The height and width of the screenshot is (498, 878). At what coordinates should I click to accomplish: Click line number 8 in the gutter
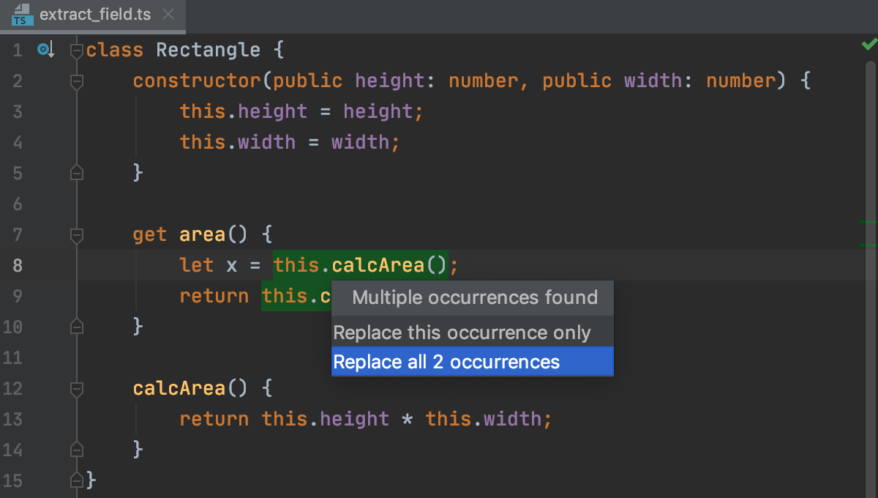18,265
